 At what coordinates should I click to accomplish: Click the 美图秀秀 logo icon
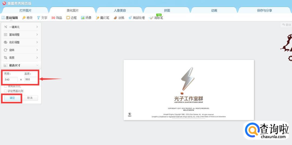(4, 3)
